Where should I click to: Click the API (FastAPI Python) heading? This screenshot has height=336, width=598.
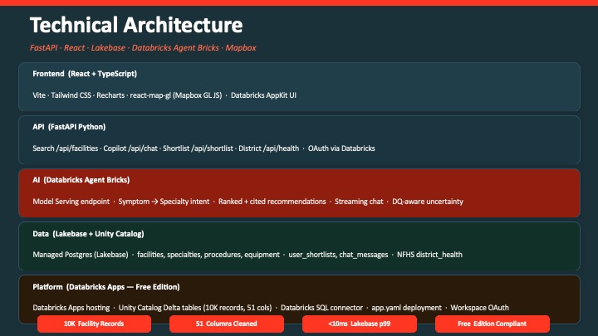(69, 127)
